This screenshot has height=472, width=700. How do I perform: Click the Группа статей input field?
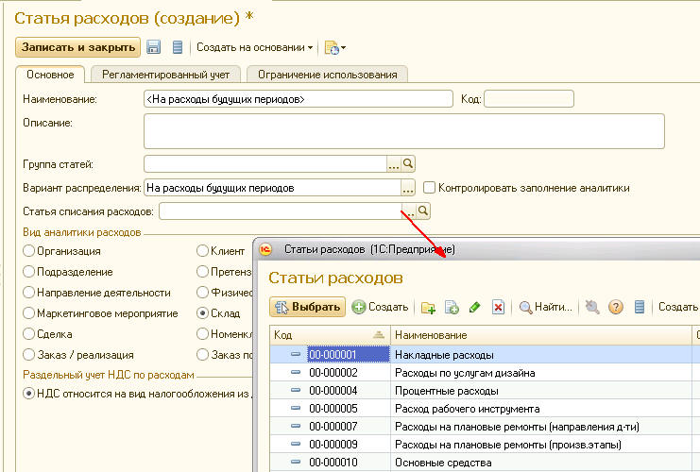click(265, 163)
